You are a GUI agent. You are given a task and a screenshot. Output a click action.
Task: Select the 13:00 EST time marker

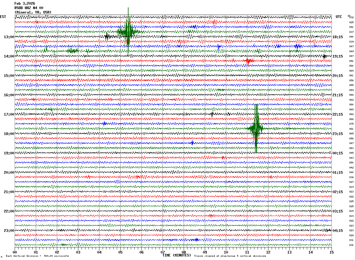pos(9,37)
